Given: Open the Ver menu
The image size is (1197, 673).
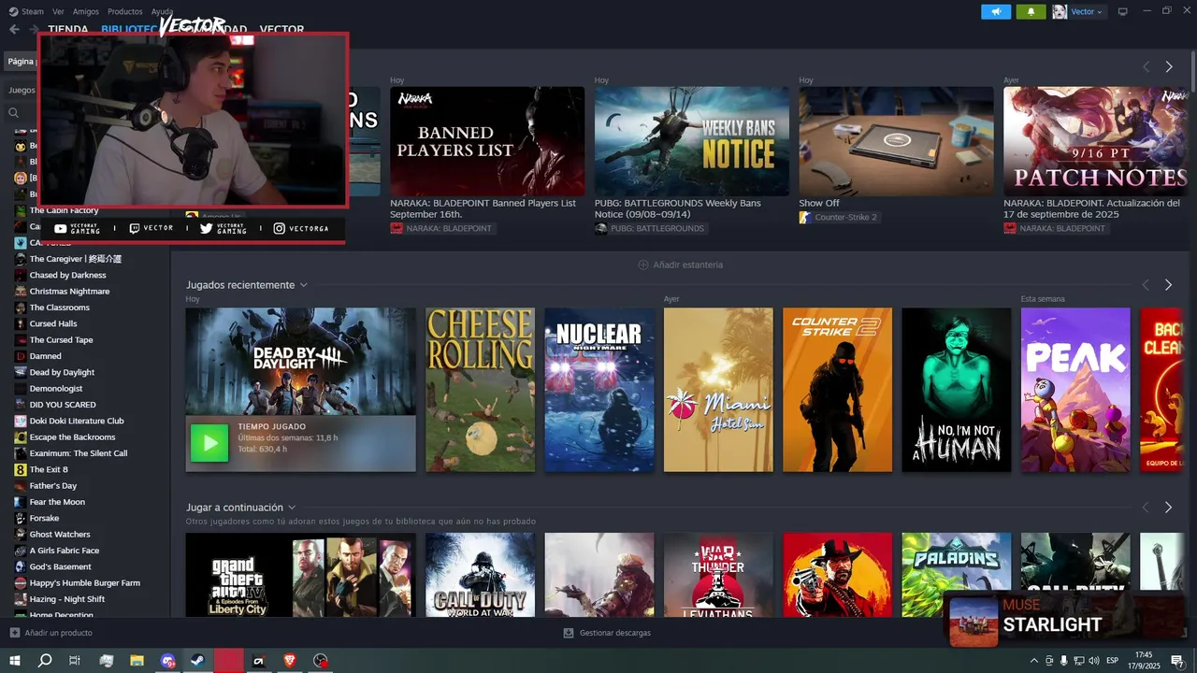Looking at the screenshot, I should click(59, 11).
